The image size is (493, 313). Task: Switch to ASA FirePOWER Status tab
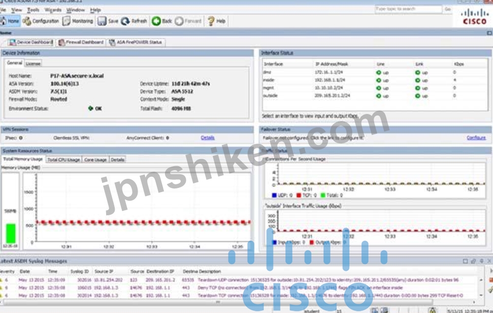pyautogui.click(x=136, y=43)
